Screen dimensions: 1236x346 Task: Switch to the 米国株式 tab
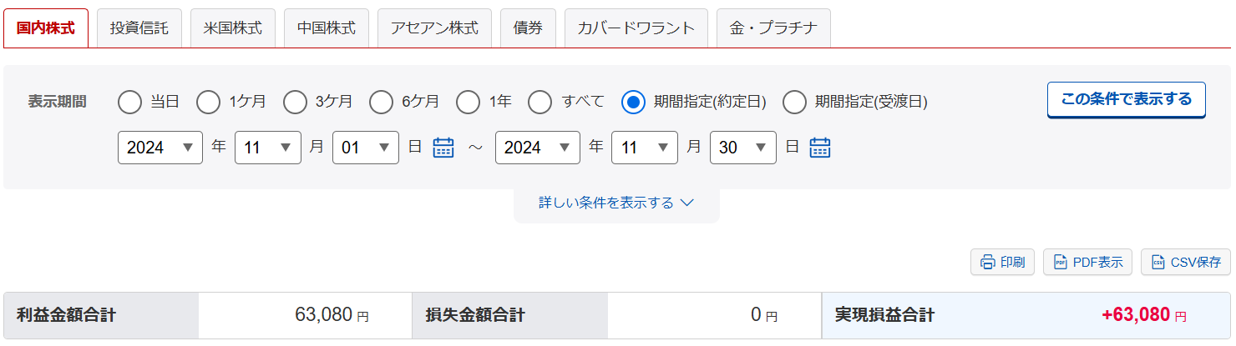point(233,28)
